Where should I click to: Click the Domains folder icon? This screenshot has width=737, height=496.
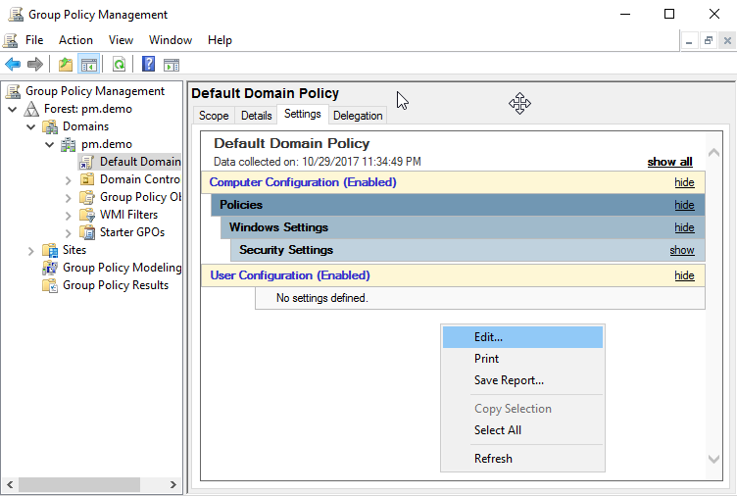point(50,126)
